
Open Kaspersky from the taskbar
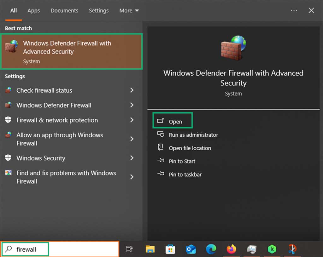[x=272, y=249]
